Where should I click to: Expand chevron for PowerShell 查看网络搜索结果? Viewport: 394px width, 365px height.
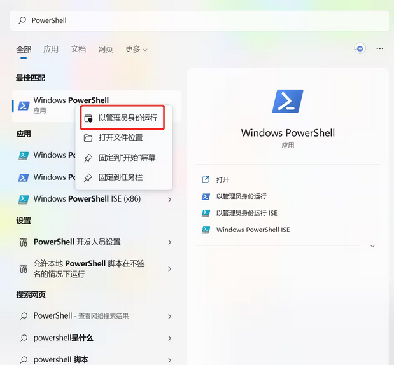170,316
